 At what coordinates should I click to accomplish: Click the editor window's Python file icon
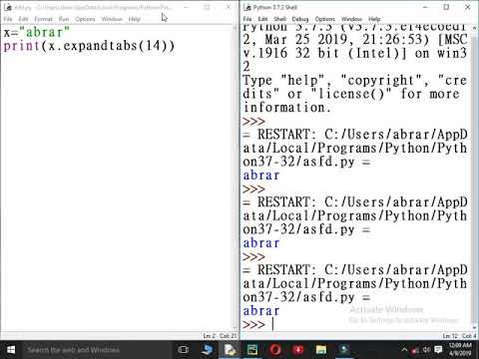[x=8, y=7]
